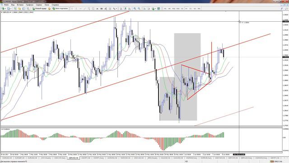Expand the Profiles dropdown arrow
The image size is (289, 163).
click(x=11, y=9)
